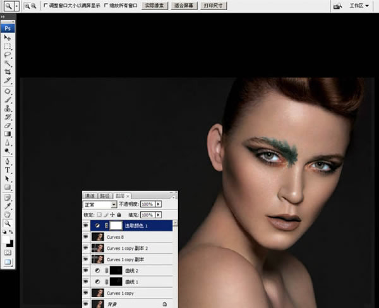Click the 实际像素 button
The width and height of the screenshot is (379, 308).
pyautogui.click(x=155, y=6)
